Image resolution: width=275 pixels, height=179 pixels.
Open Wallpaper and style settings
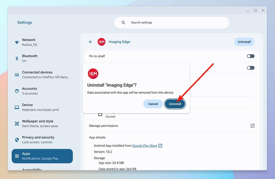42,124
